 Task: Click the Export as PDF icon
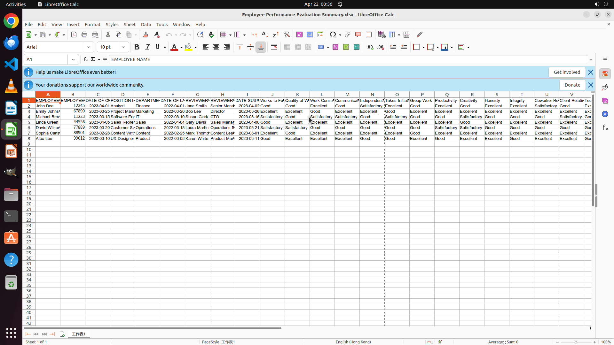(74, 34)
